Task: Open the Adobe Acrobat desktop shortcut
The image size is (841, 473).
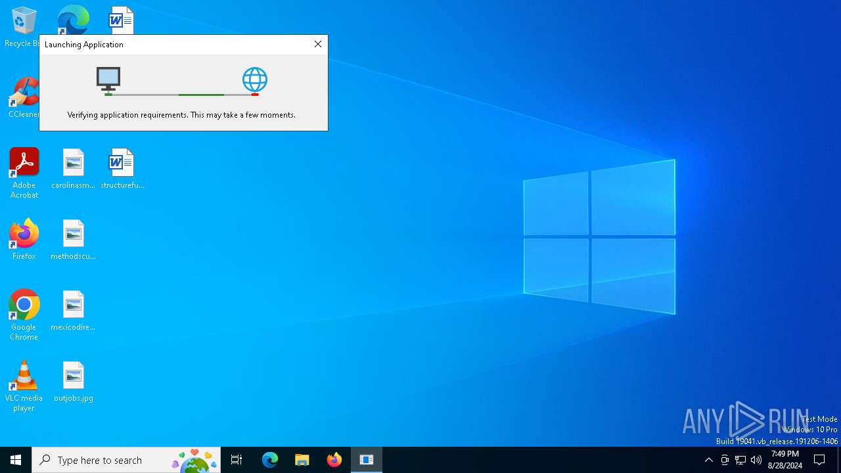Action: [x=24, y=173]
